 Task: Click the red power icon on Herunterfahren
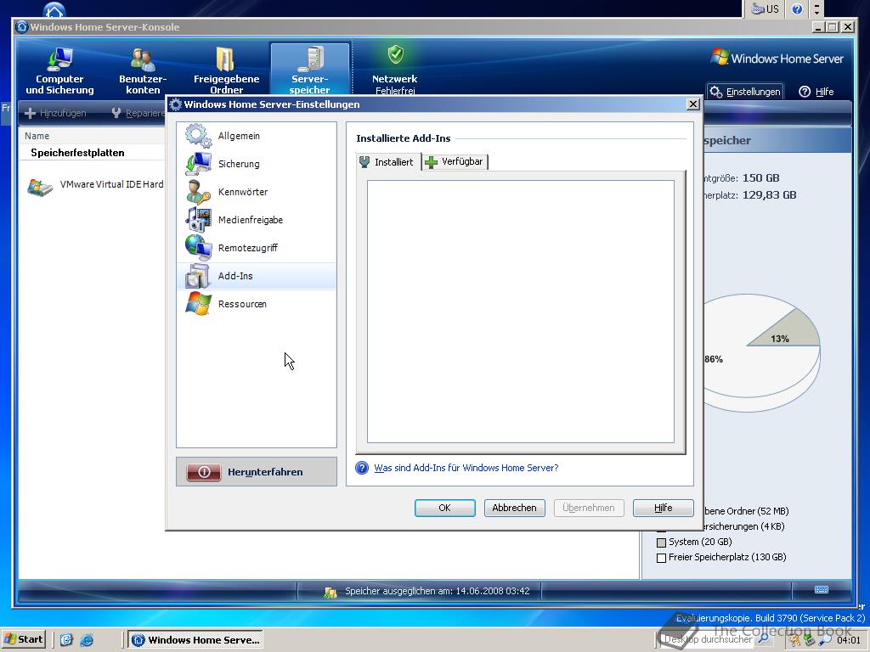pos(204,472)
